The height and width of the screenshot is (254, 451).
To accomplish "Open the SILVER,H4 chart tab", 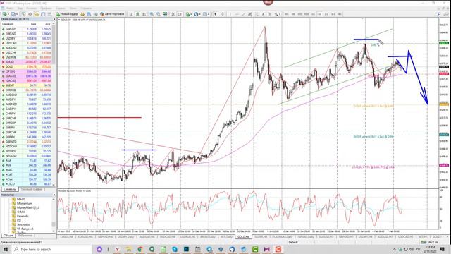I will click(x=261, y=237).
